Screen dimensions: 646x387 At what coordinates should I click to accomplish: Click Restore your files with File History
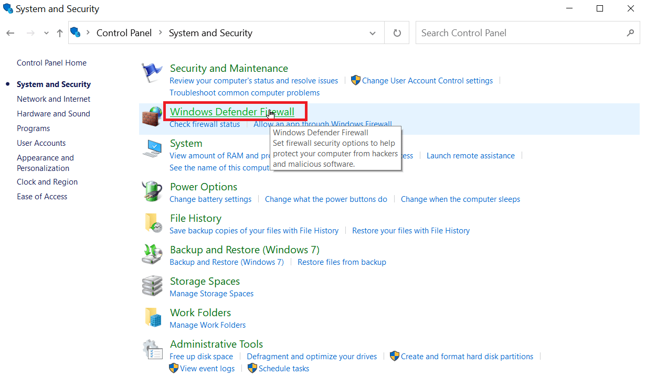pos(411,230)
